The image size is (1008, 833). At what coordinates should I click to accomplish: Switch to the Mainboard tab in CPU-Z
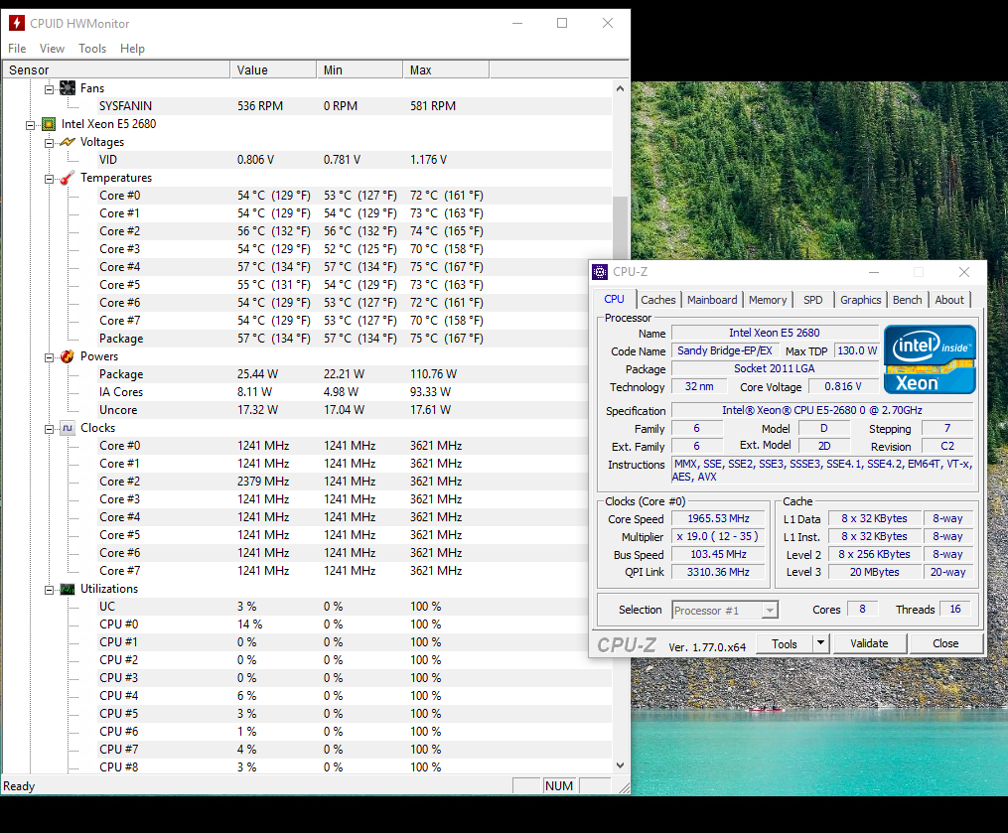[712, 300]
